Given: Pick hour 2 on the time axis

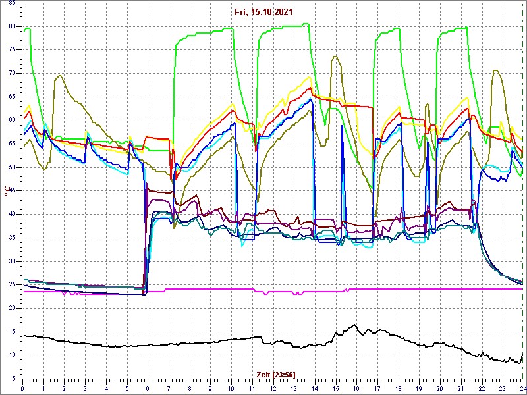Looking at the screenshot, I should point(64,388).
